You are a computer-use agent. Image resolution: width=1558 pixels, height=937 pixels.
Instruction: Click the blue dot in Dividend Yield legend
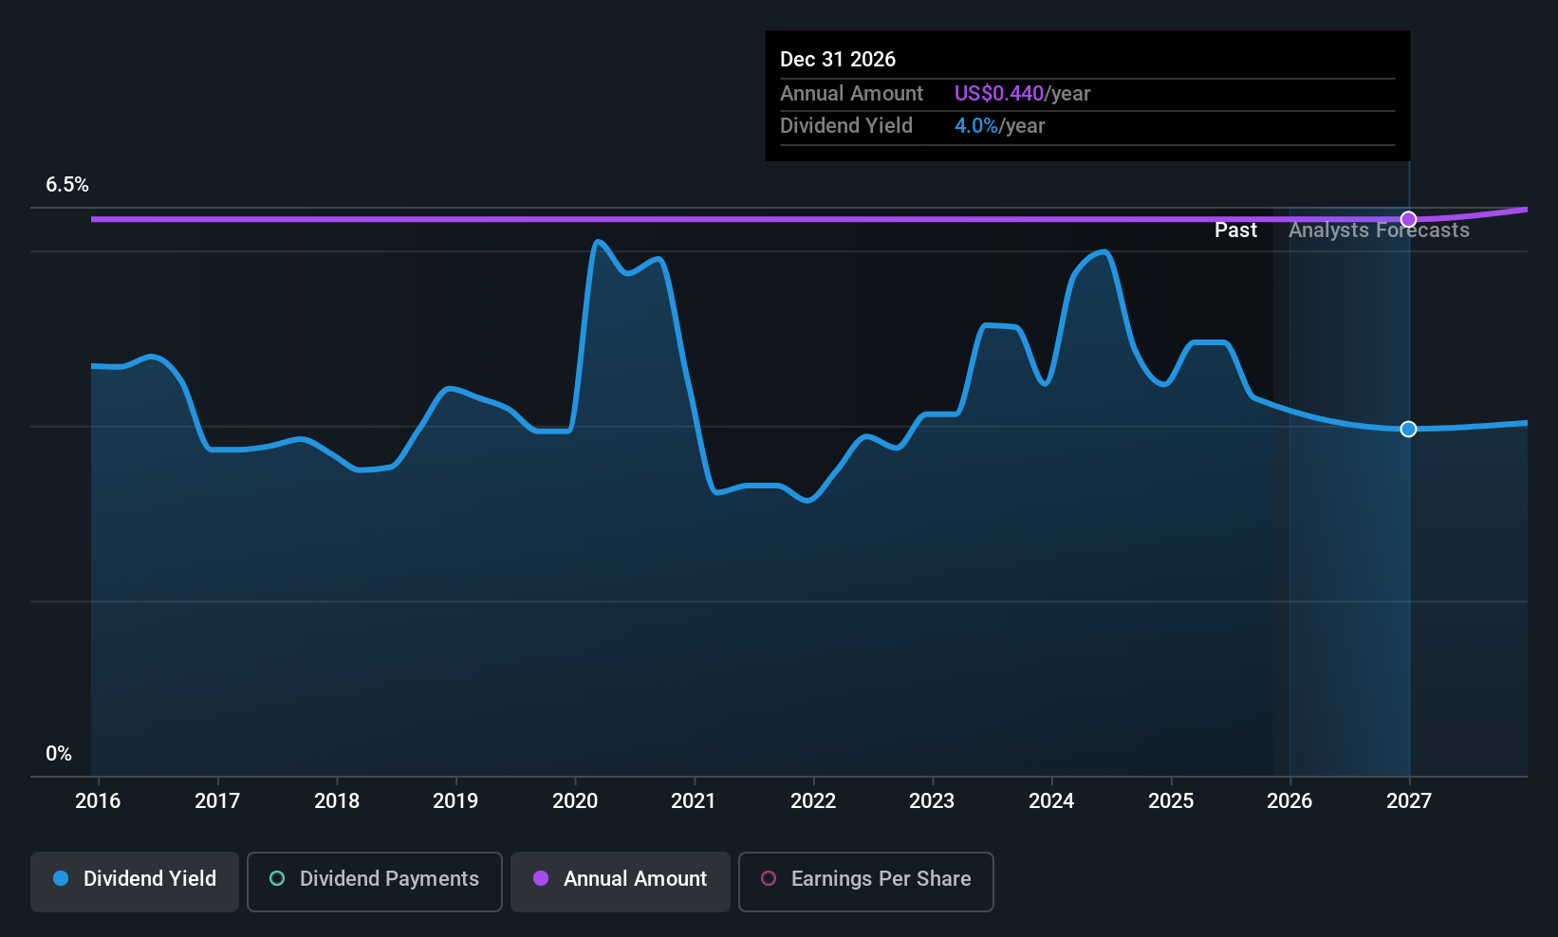tap(61, 879)
